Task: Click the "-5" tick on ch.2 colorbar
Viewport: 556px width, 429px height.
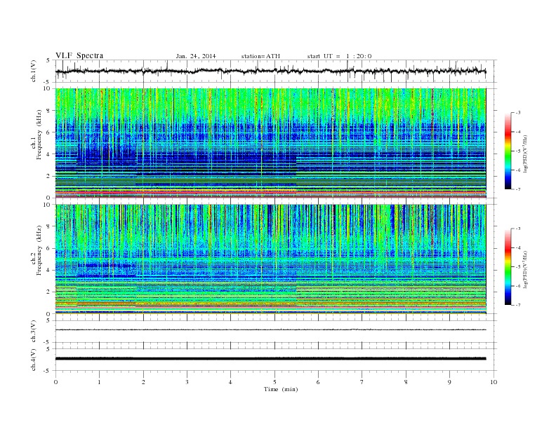Action: tap(518, 267)
